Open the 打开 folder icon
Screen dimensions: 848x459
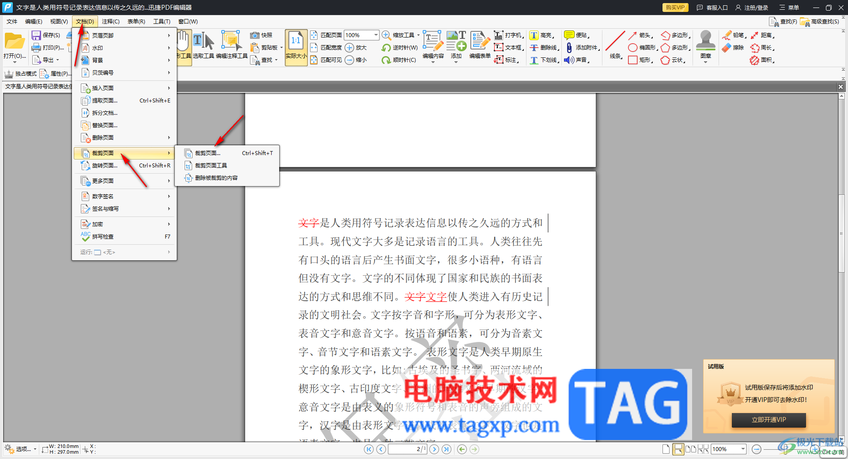click(x=15, y=42)
